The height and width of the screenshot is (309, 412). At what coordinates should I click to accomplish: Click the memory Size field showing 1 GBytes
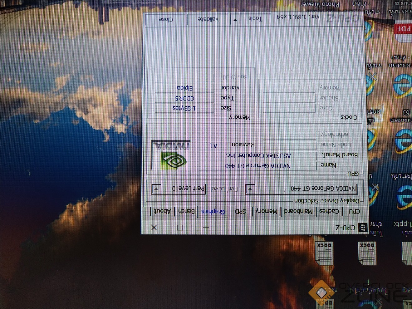click(x=184, y=108)
